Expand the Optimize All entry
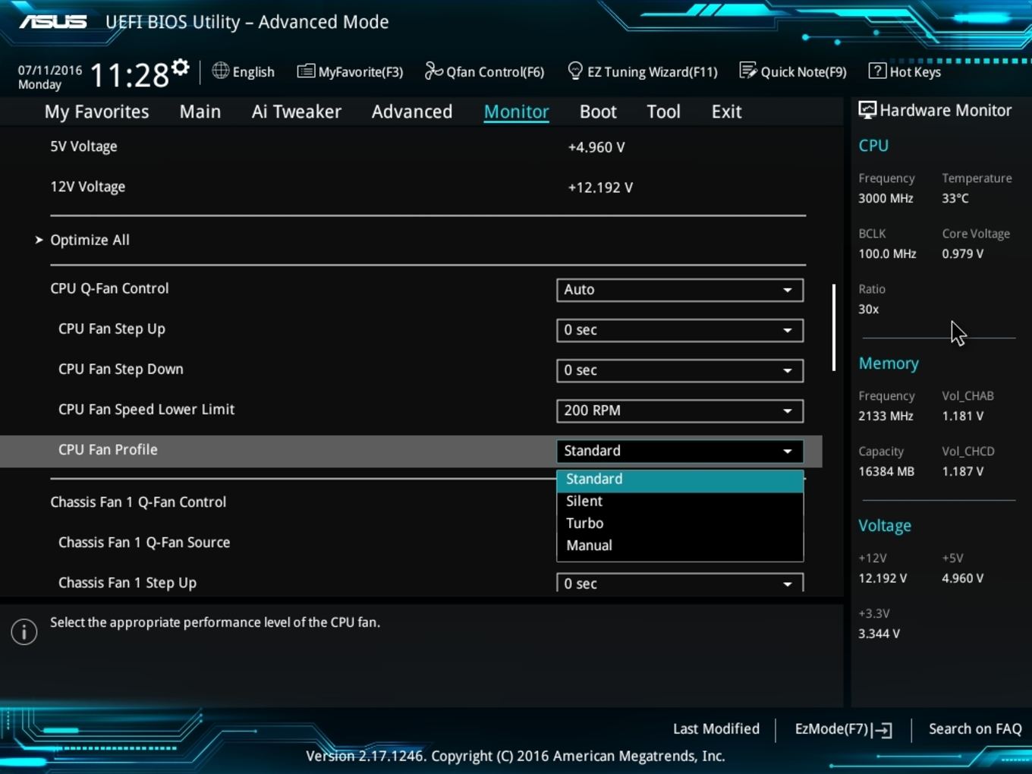The height and width of the screenshot is (774, 1032). tap(90, 240)
